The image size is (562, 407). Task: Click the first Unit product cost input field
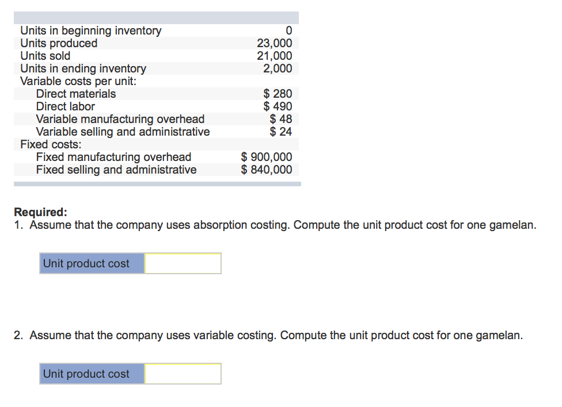(182, 263)
